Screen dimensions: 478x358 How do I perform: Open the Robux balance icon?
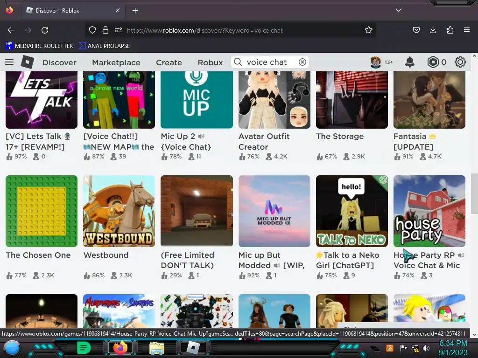click(433, 62)
